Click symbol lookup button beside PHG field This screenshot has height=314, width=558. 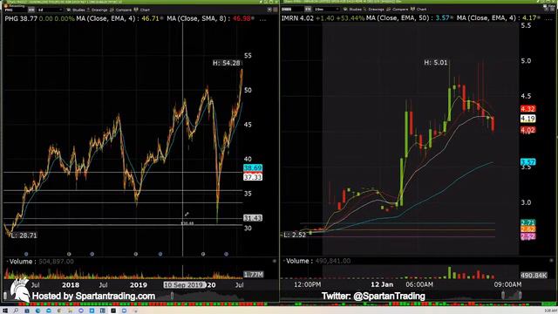point(31,10)
